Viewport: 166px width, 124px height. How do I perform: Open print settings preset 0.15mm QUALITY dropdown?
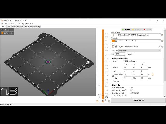click(x=136, y=35)
